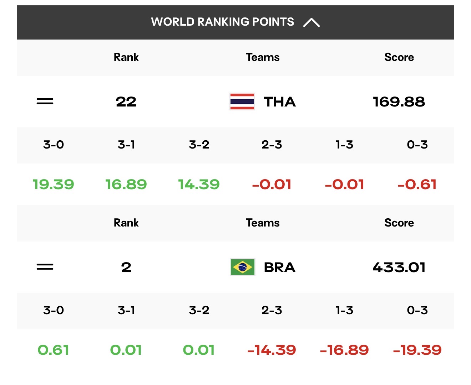Click the Thailand flag icon
The width and height of the screenshot is (471, 385).
coord(242,102)
